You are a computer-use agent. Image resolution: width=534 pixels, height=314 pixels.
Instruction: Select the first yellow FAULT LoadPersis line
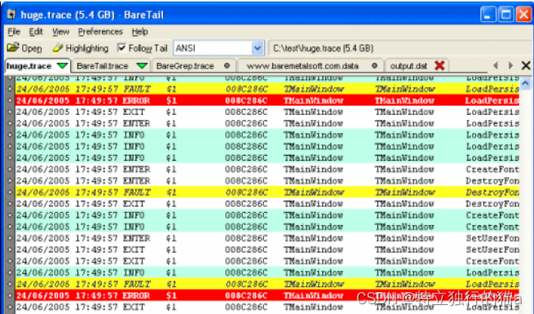pos(267,89)
